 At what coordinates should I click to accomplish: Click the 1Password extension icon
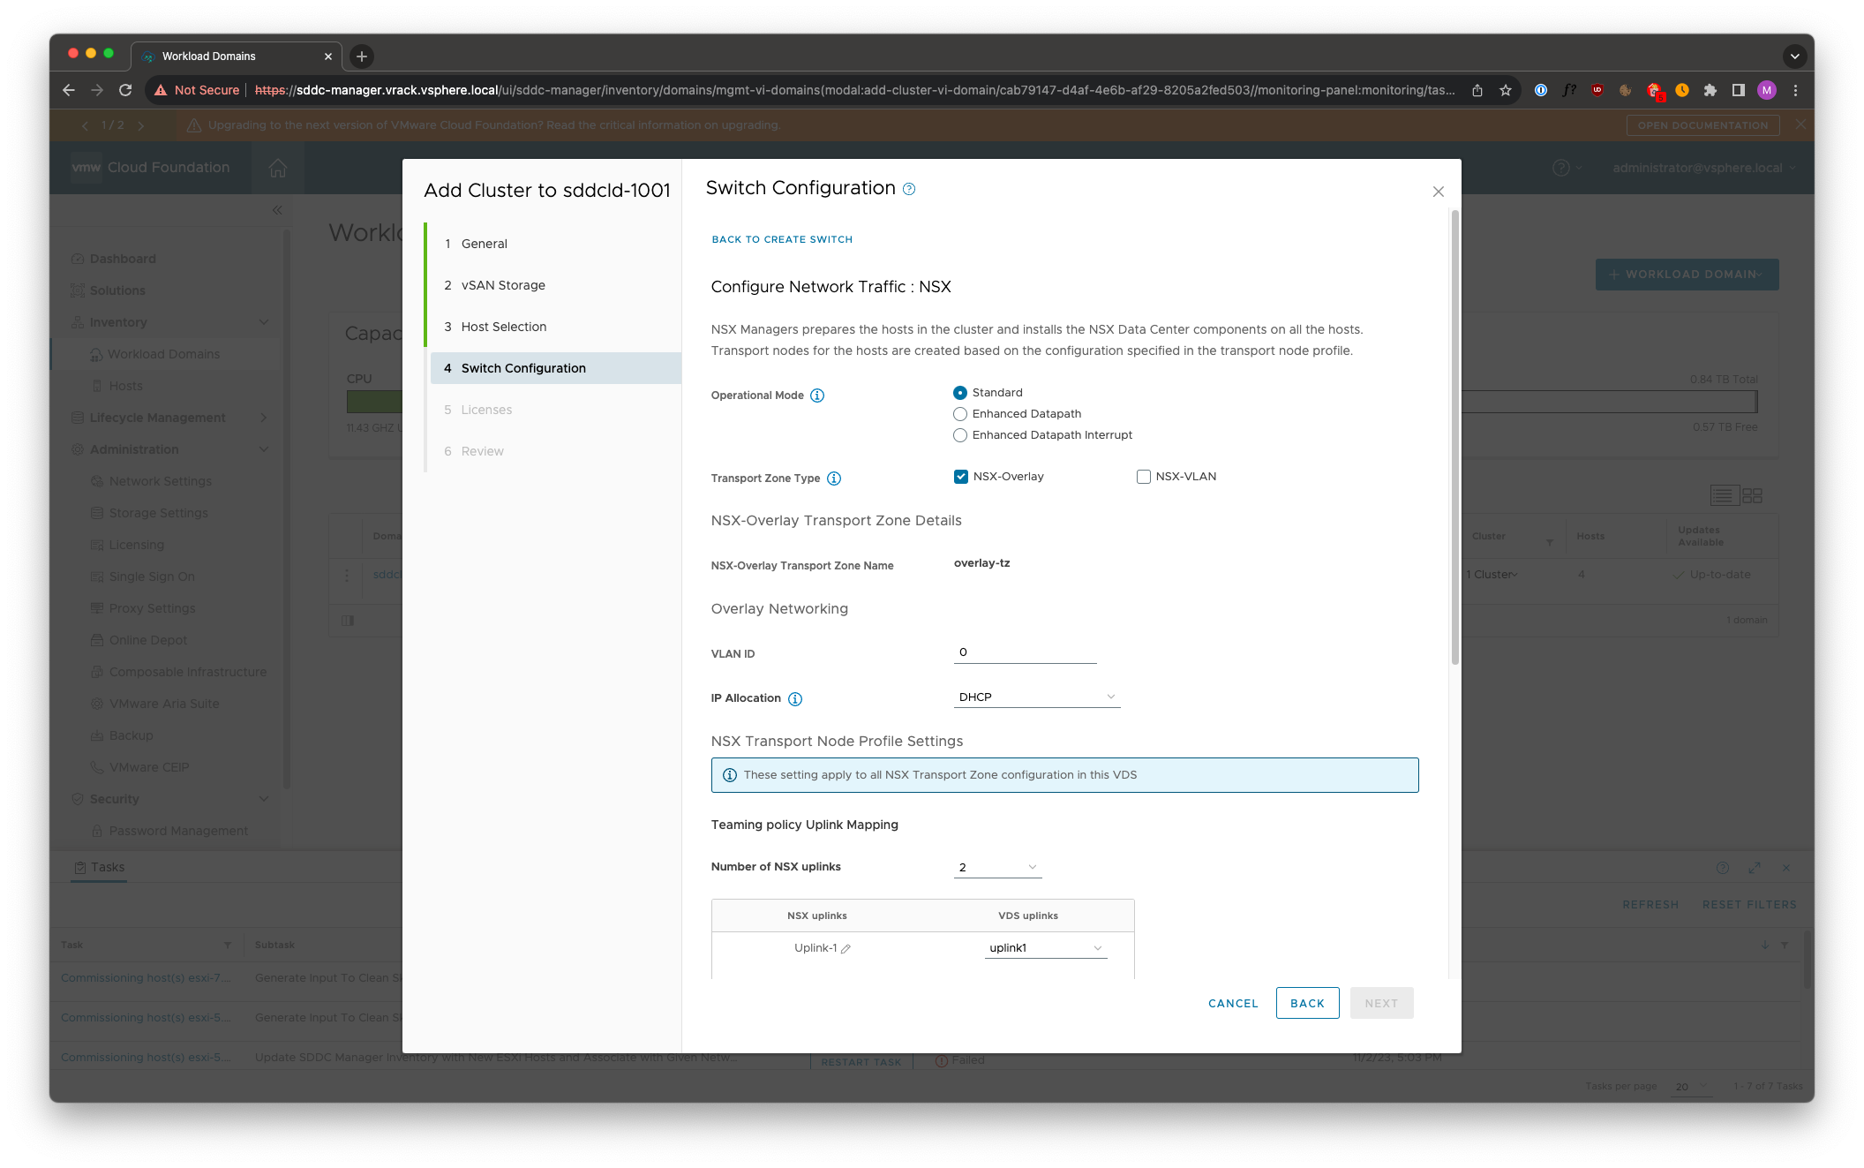point(1541,90)
